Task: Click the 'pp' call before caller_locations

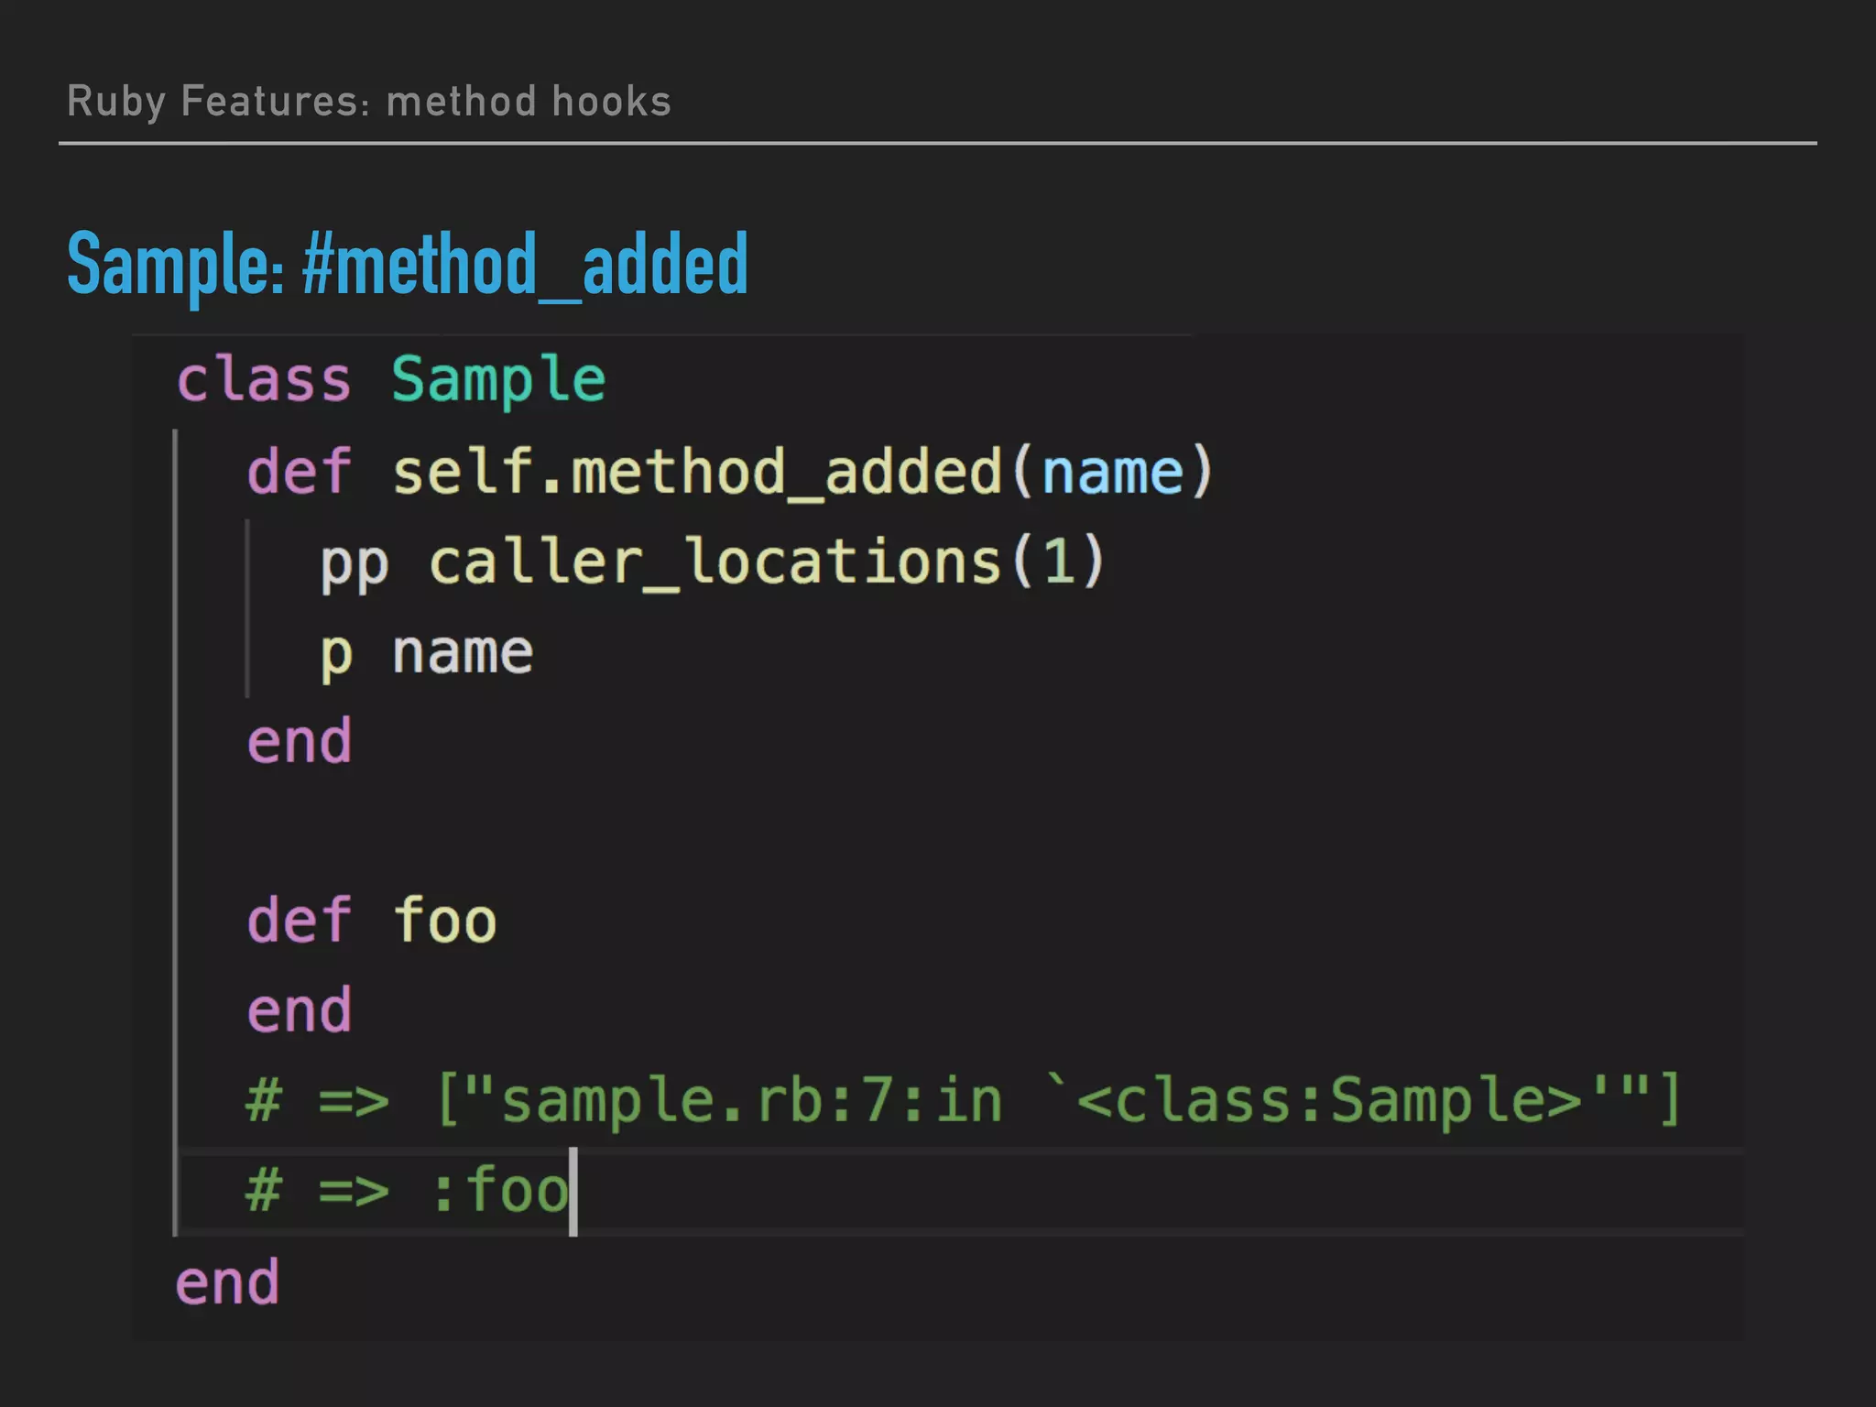Action: (x=354, y=562)
